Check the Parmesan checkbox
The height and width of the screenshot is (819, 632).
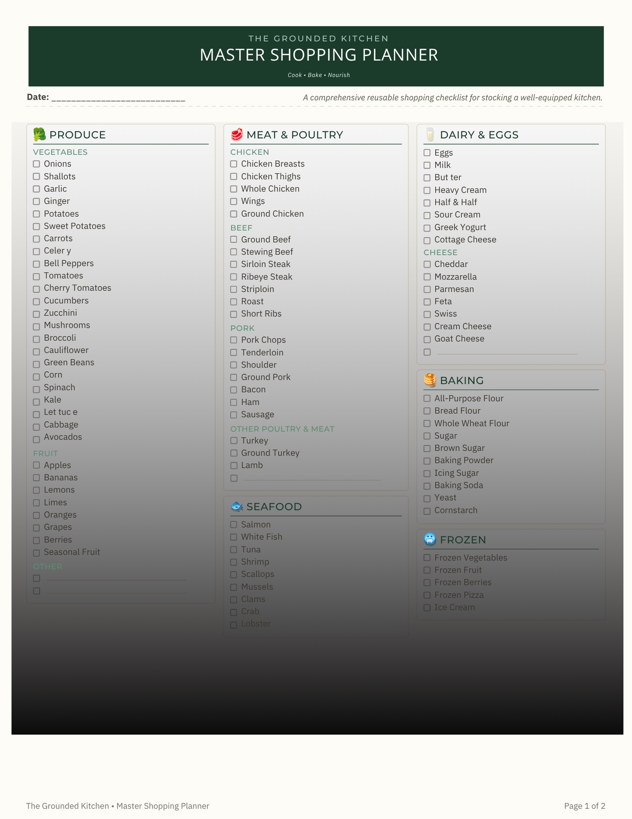pyautogui.click(x=427, y=289)
